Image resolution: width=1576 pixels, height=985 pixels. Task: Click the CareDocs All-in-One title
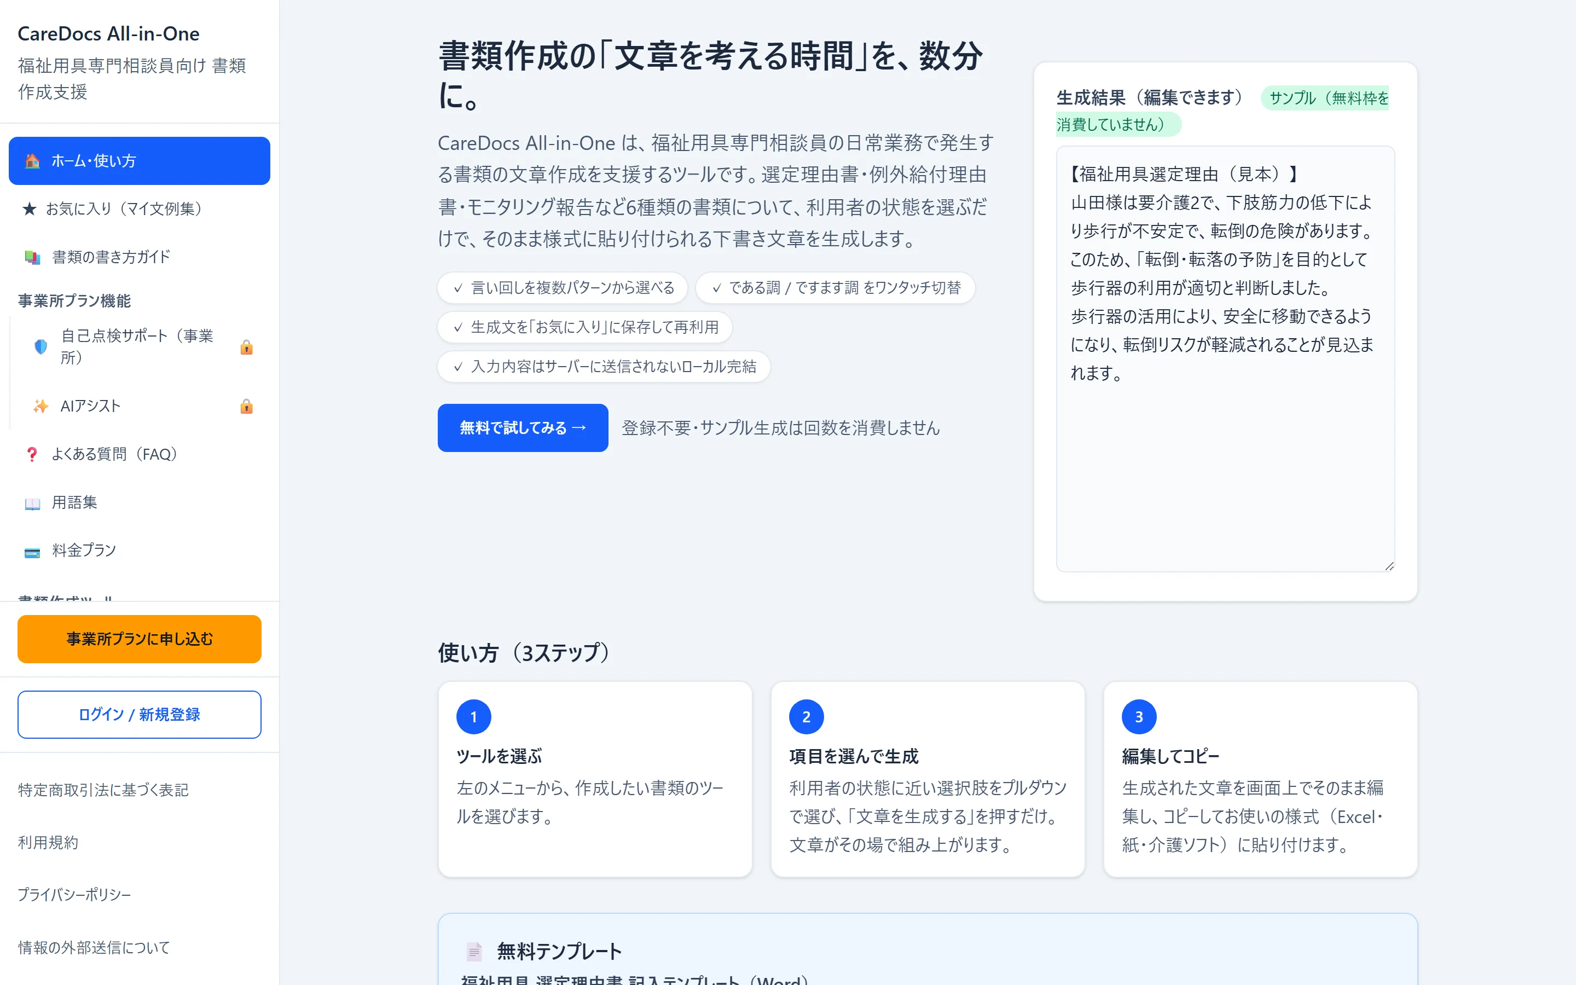pos(109,34)
